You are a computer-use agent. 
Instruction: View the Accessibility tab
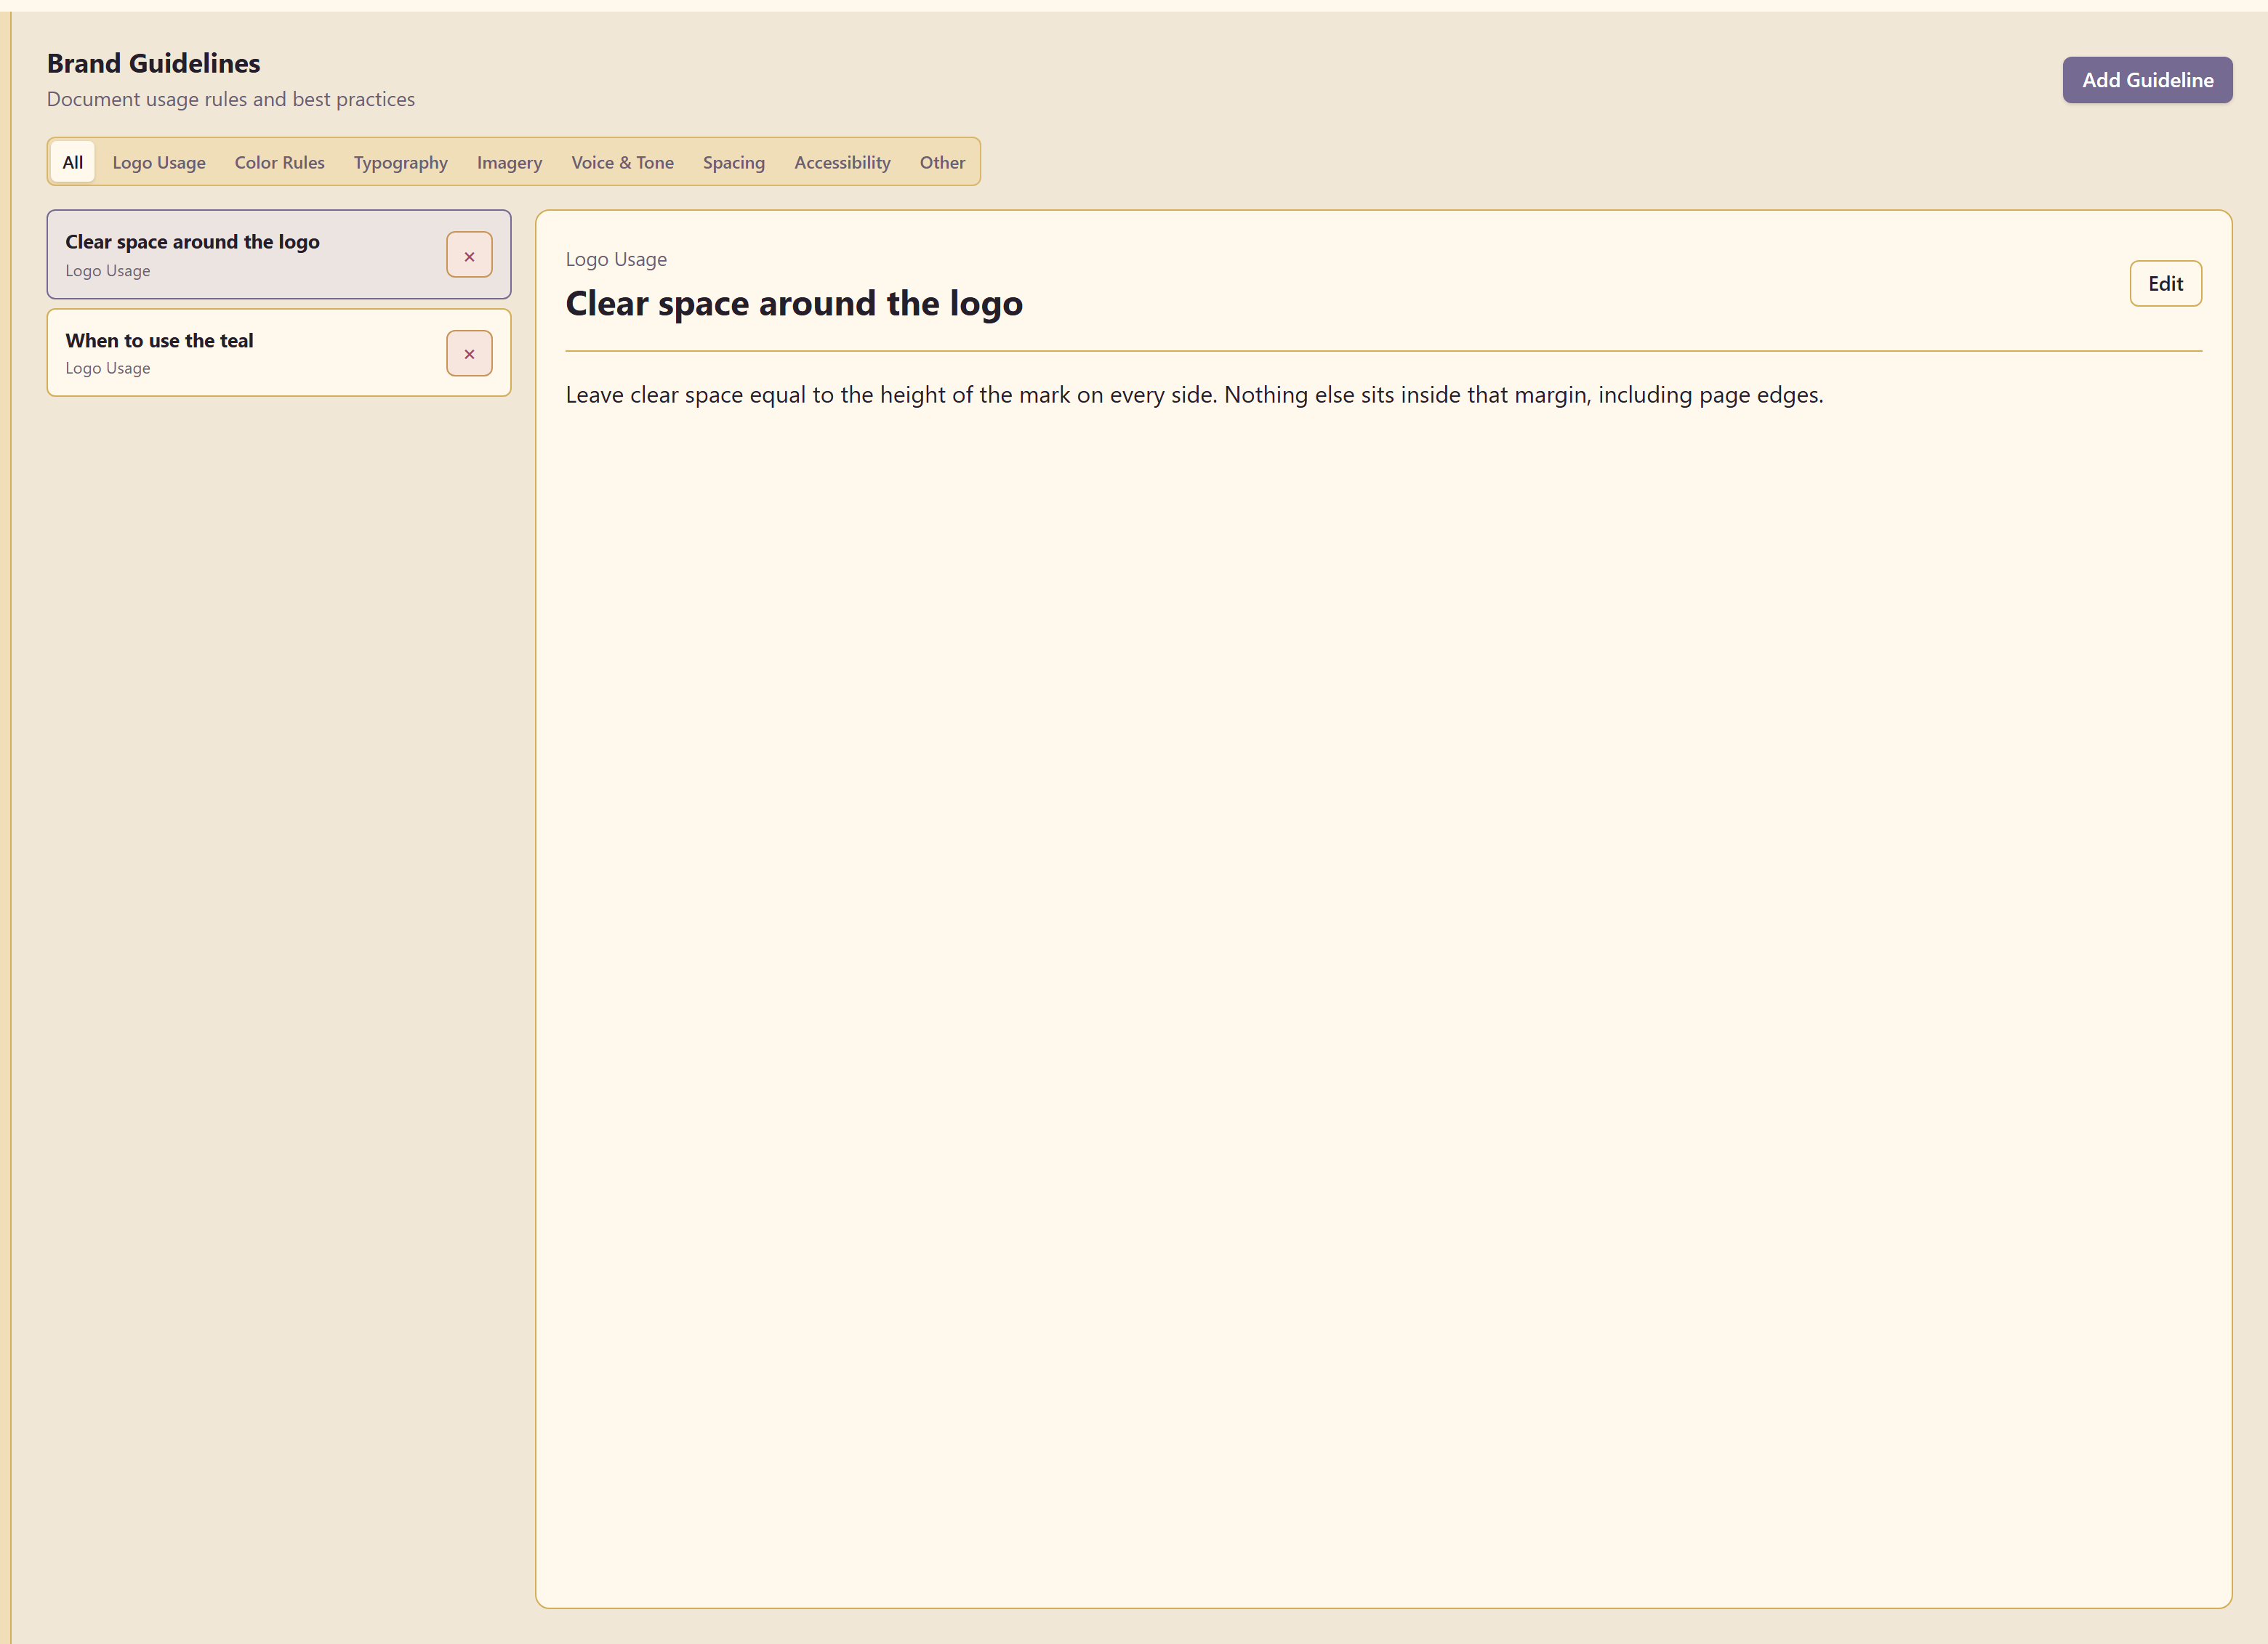click(842, 162)
